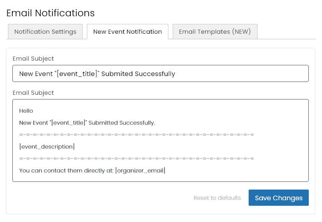Click the first 'Email Subject' label
Image resolution: width=322 pixels, height=222 pixels.
33,58
